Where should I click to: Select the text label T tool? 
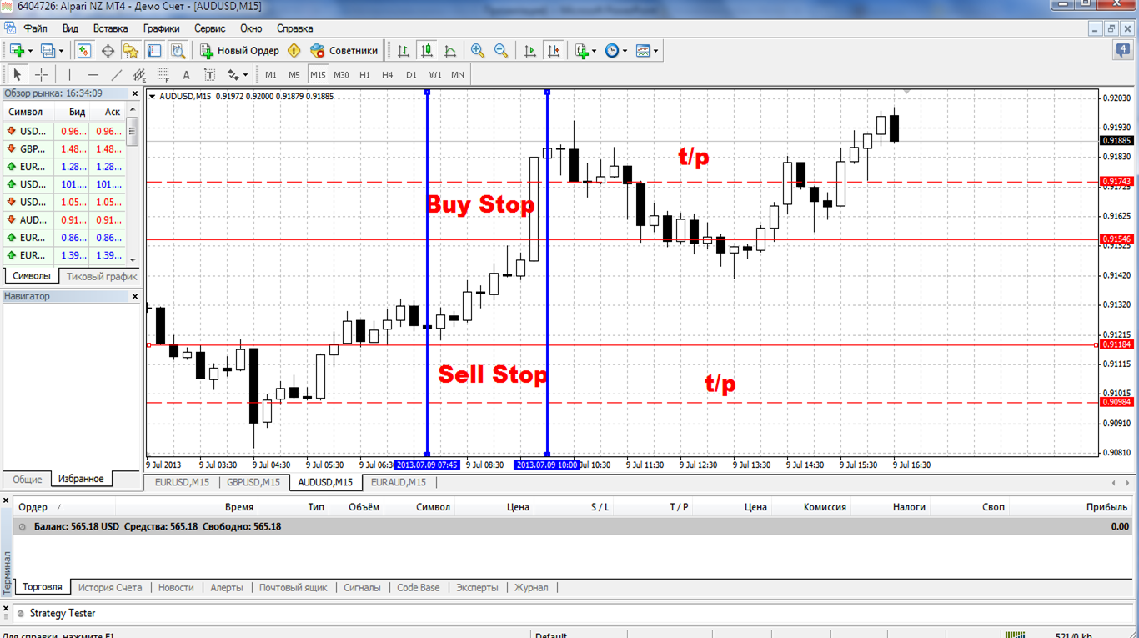pyautogui.click(x=210, y=74)
